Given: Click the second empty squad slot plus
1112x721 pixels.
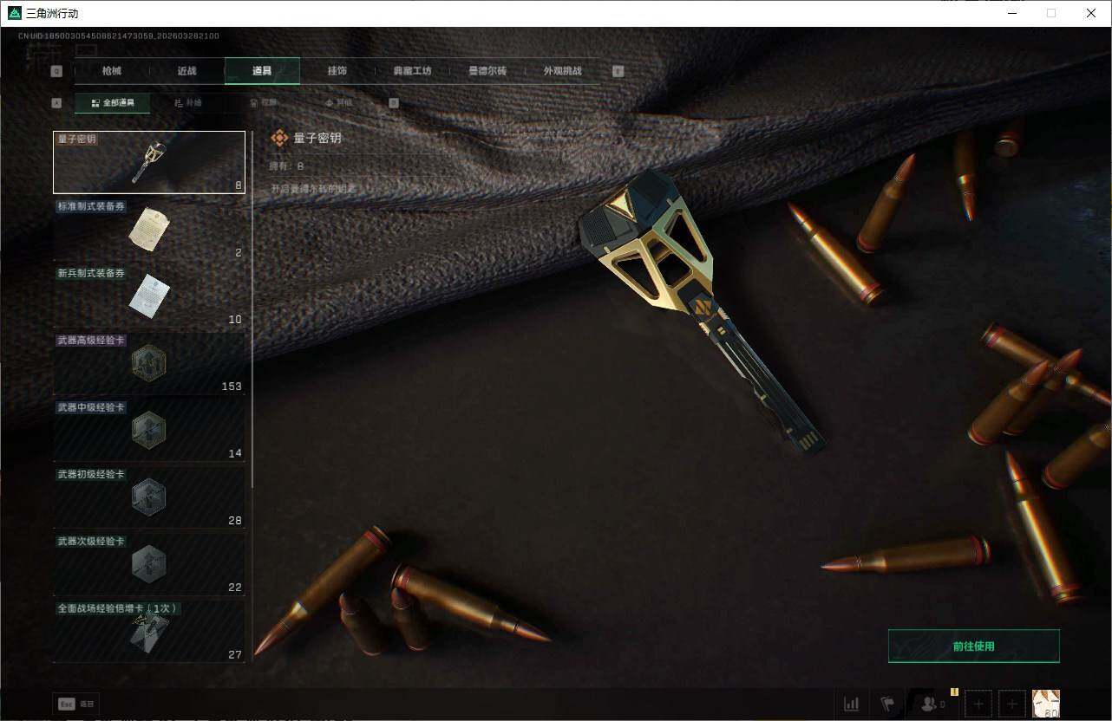Looking at the screenshot, I should point(1011,704).
